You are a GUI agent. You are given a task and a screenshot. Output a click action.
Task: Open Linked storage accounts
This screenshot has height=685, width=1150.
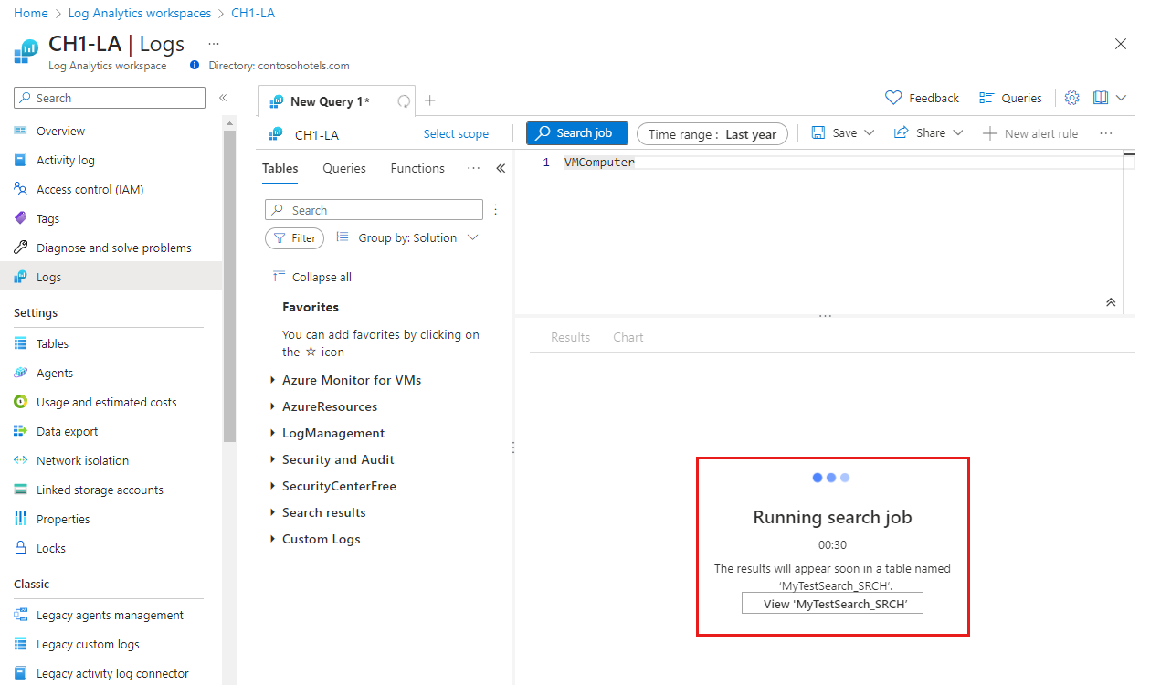coord(100,490)
